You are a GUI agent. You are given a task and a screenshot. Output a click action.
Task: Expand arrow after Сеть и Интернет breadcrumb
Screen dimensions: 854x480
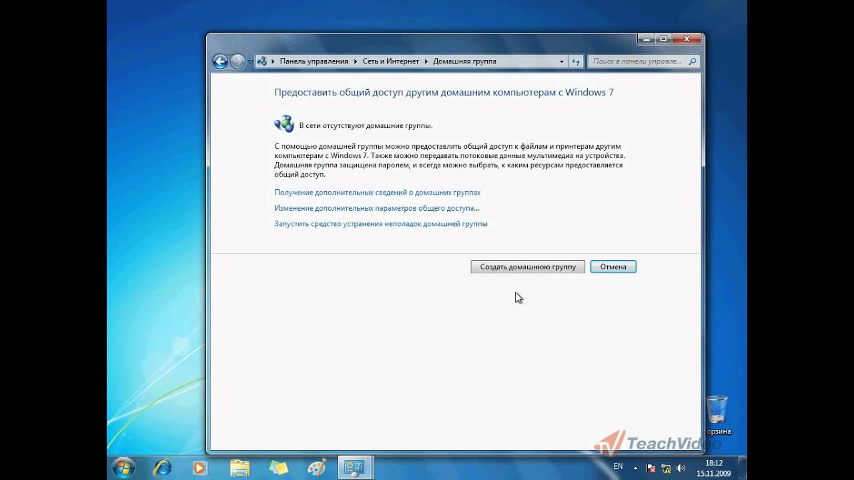pyautogui.click(x=426, y=61)
